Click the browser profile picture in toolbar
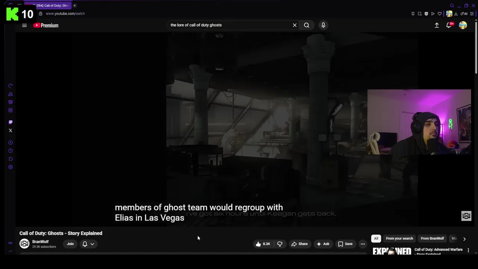 449,14
